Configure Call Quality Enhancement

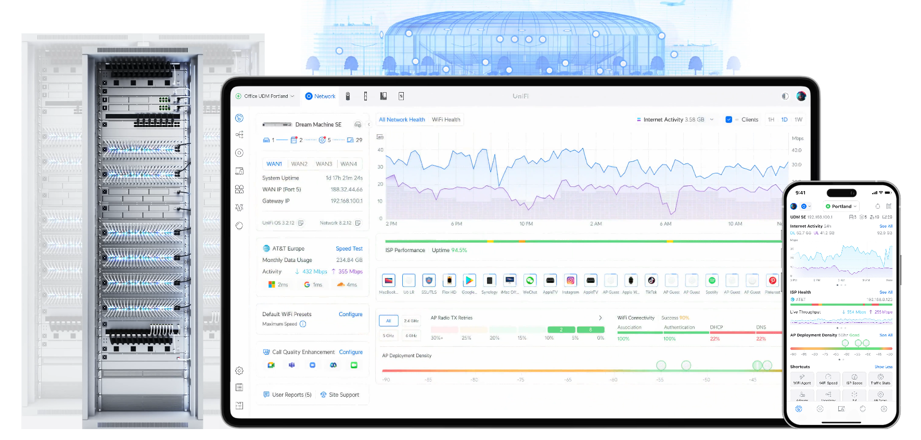click(x=351, y=353)
